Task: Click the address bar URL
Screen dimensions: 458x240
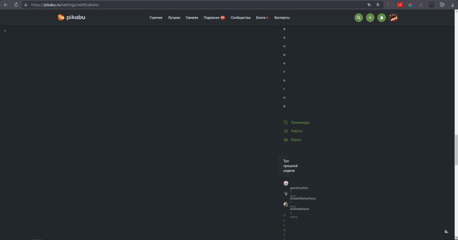Action: coord(65,5)
